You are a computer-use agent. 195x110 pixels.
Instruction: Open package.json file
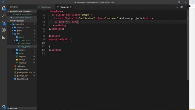[x=23, y=76]
